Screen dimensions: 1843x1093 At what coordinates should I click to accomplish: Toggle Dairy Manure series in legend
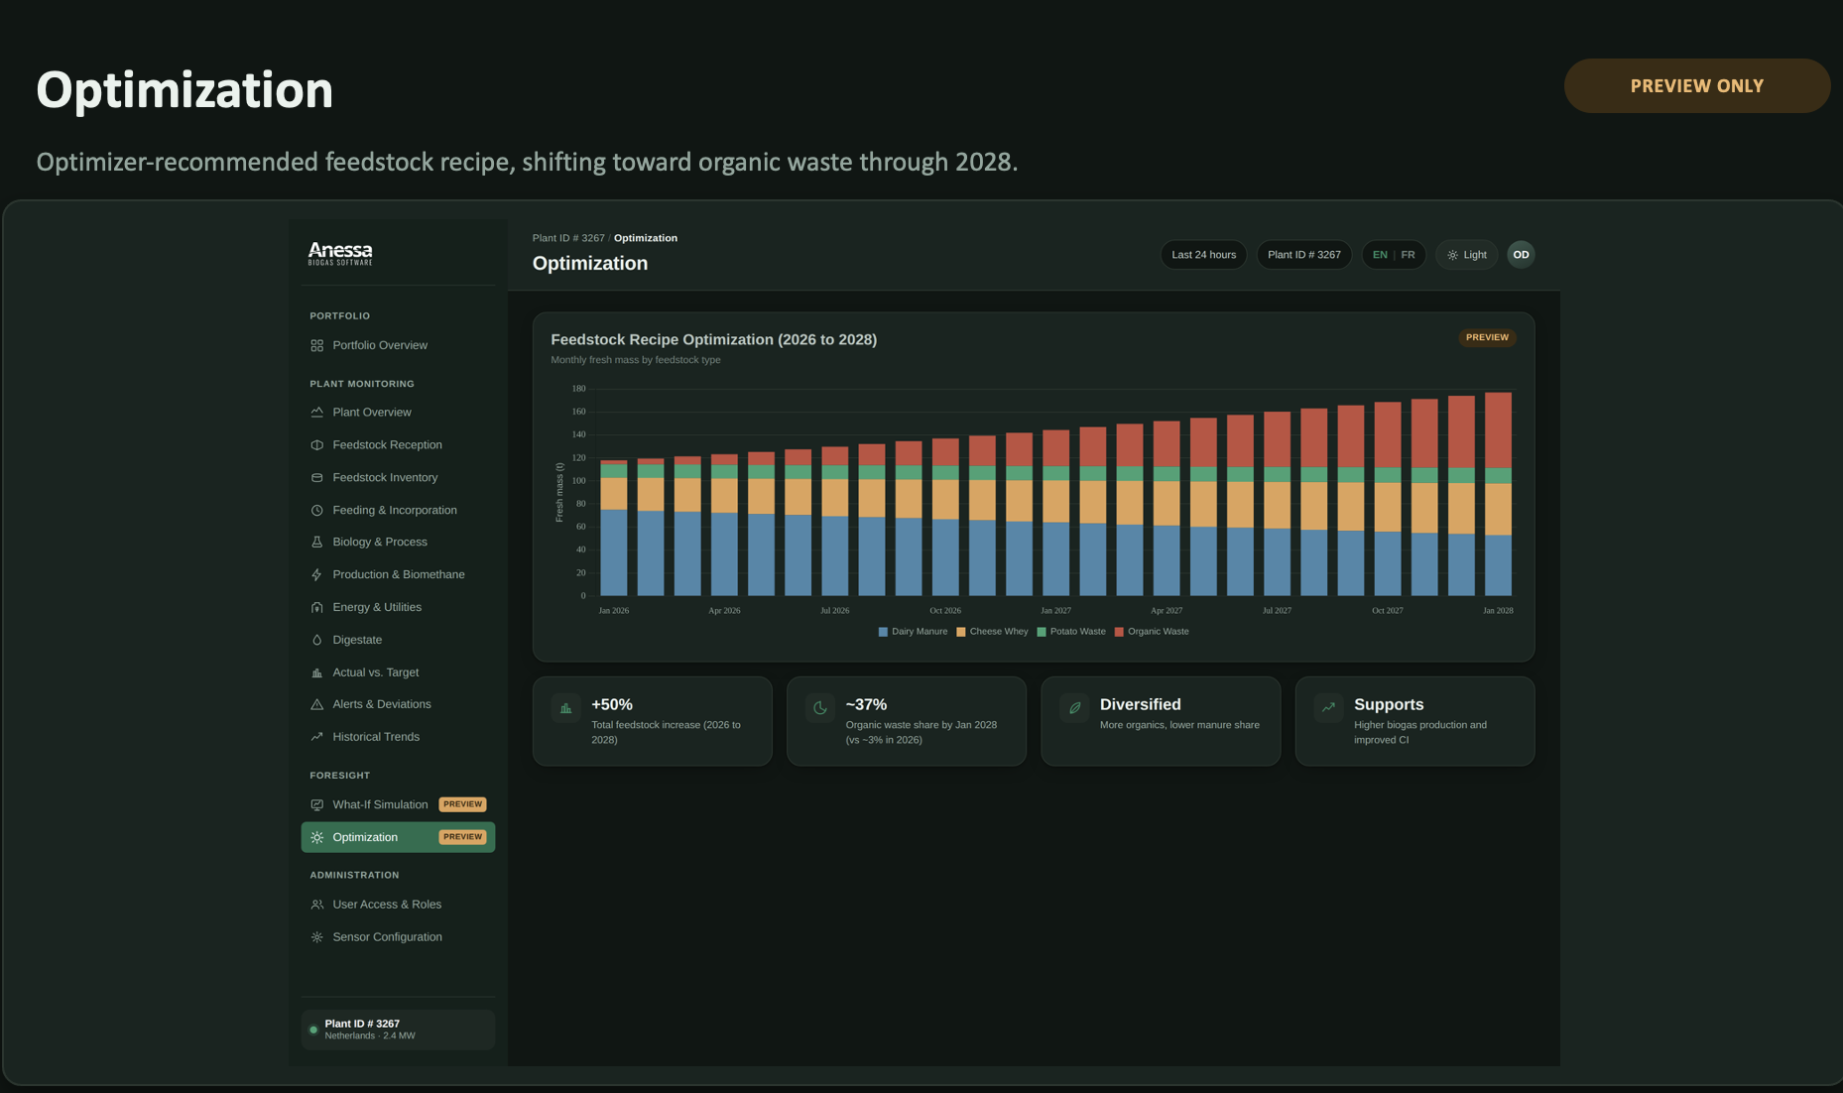(913, 632)
